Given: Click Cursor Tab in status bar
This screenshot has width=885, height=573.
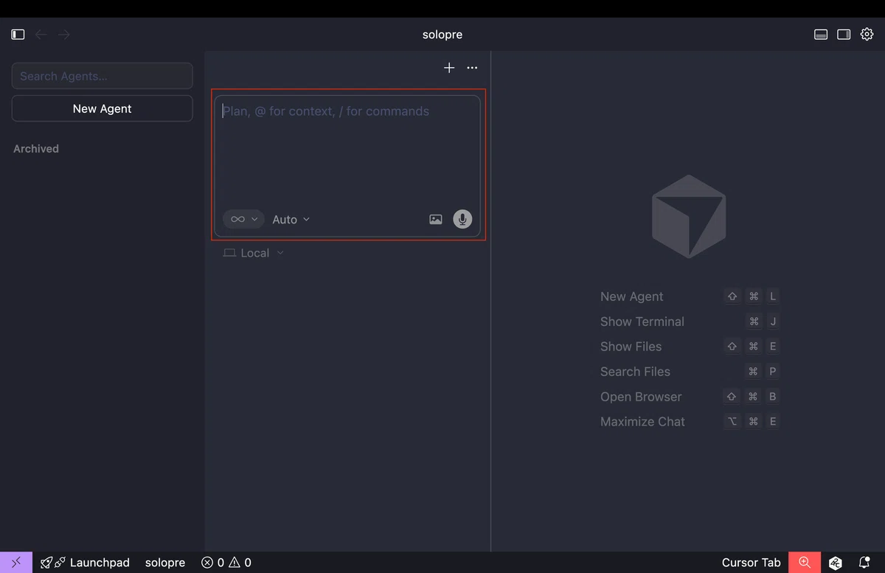Looking at the screenshot, I should point(751,563).
